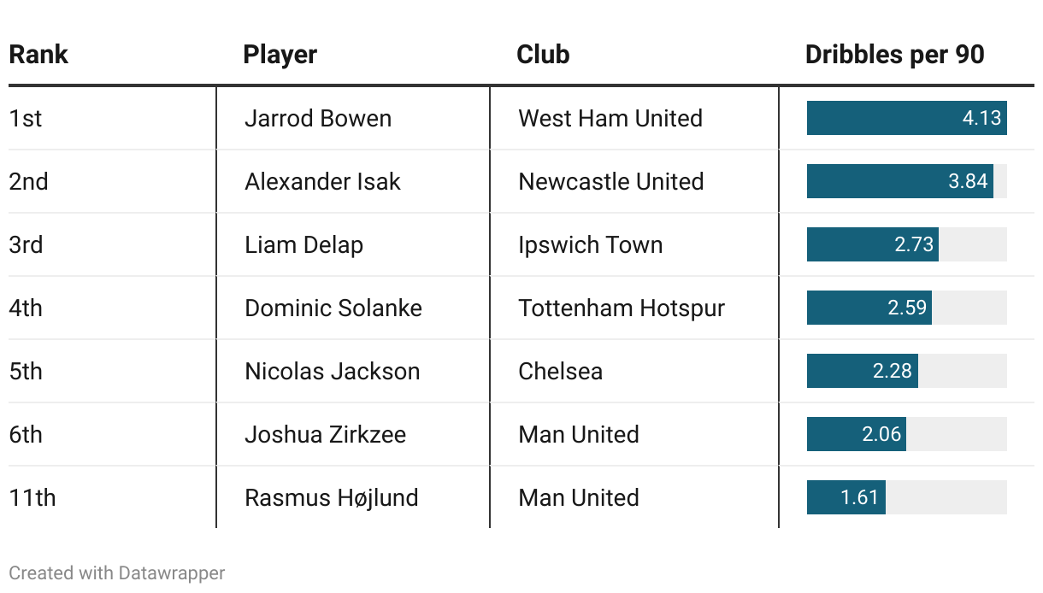
Task: Click the Club column header
Action: pyautogui.click(x=543, y=55)
